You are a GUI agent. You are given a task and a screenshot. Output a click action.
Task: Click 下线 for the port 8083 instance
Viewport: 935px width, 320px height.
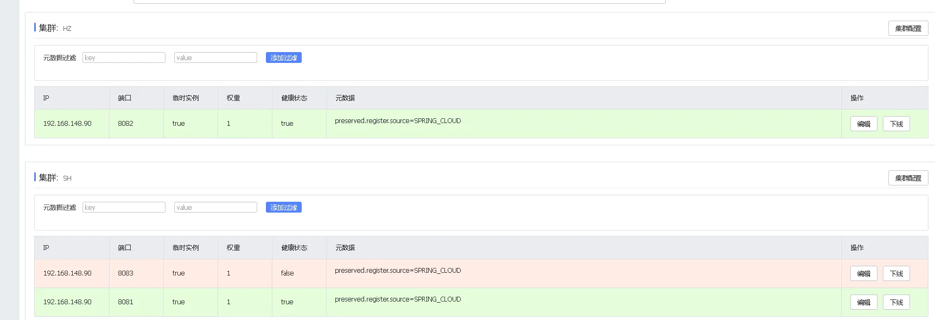coord(896,273)
